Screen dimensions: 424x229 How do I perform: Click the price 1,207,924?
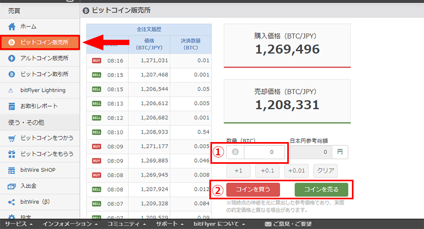click(154, 190)
